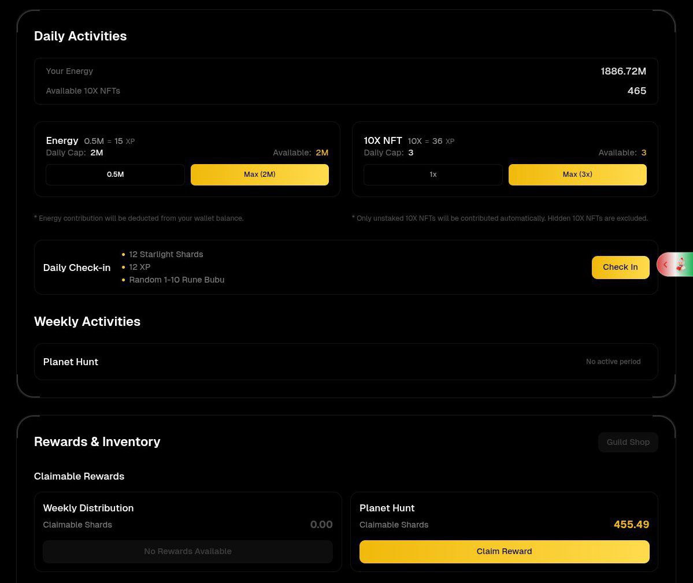Screen dimensions: 693x583
Task: Click the 10X NFT "Daily Cap: 3" text
Action: (x=388, y=153)
